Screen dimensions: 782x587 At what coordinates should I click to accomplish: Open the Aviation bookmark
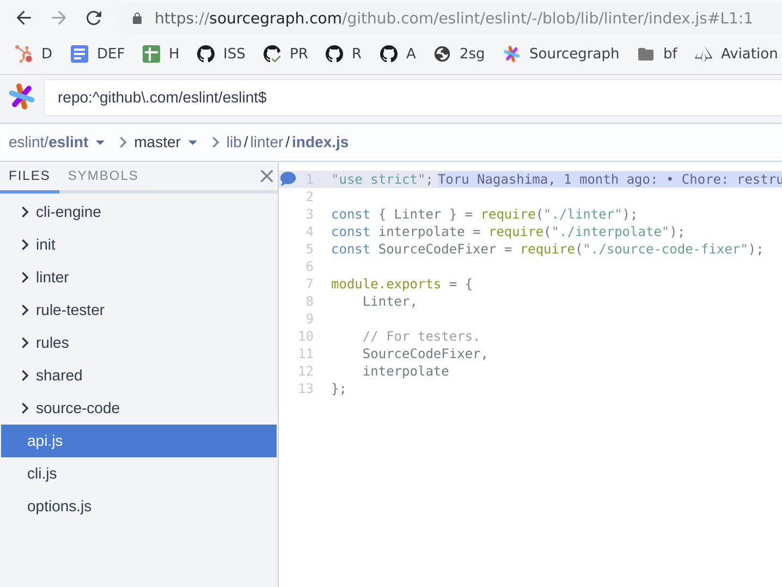tap(736, 53)
